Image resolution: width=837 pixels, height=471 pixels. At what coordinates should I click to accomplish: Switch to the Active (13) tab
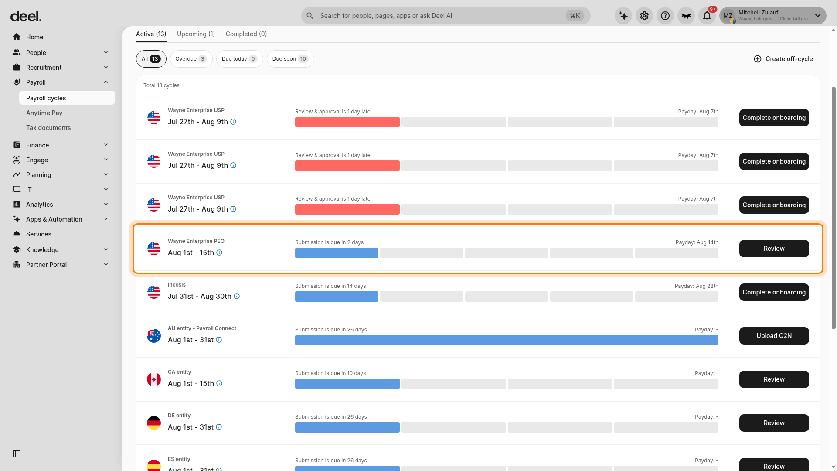[151, 34]
